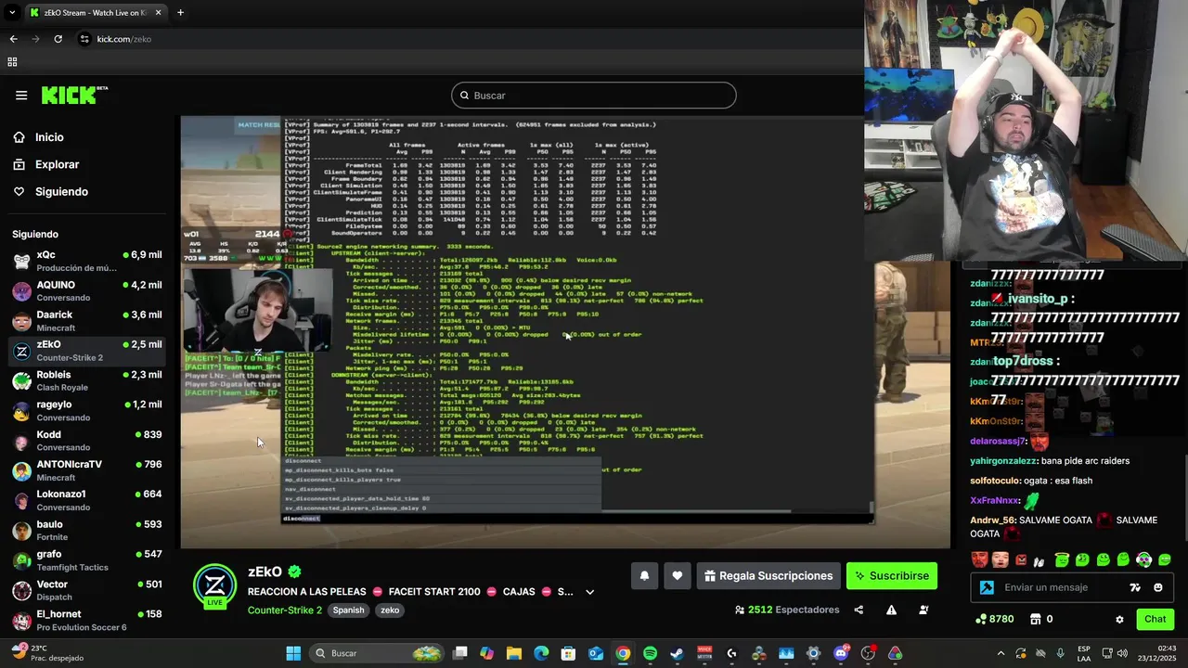1188x668 pixels.
Task: Click zEkO's live avatar below the stream
Action: (214, 585)
